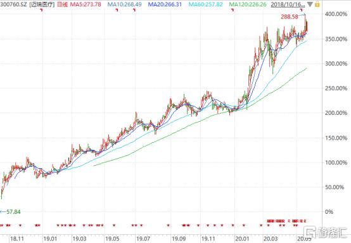This screenshot has height=243, width=351.
Task: Click the 288.58 high price label
Action: point(290,16)
